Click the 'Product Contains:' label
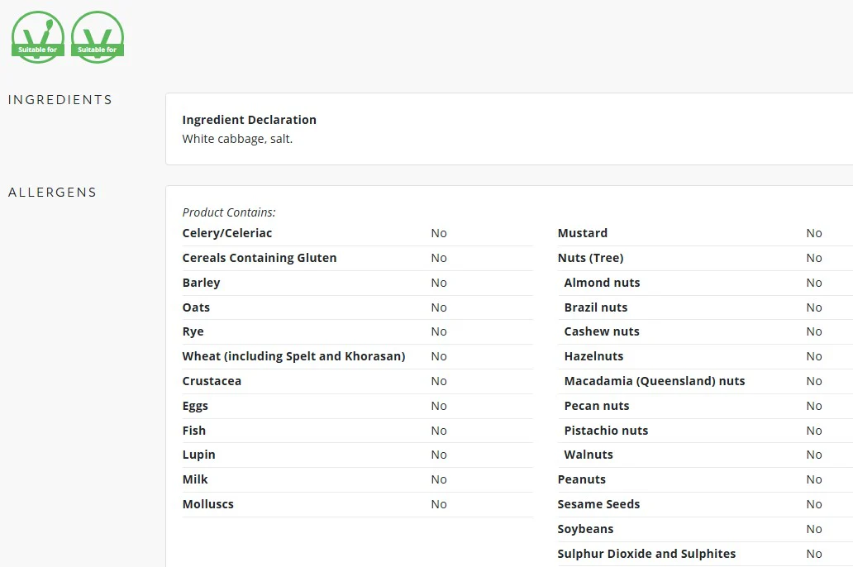This screenshot has height=567, width=853. coord(229,212)
